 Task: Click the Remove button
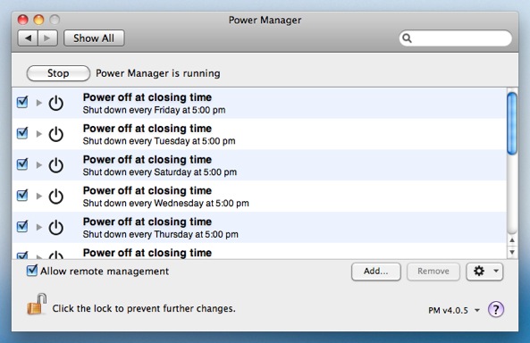pos(433,272)
